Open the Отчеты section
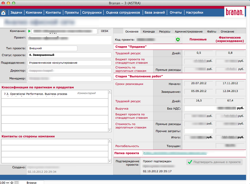 tap(175, 12)
